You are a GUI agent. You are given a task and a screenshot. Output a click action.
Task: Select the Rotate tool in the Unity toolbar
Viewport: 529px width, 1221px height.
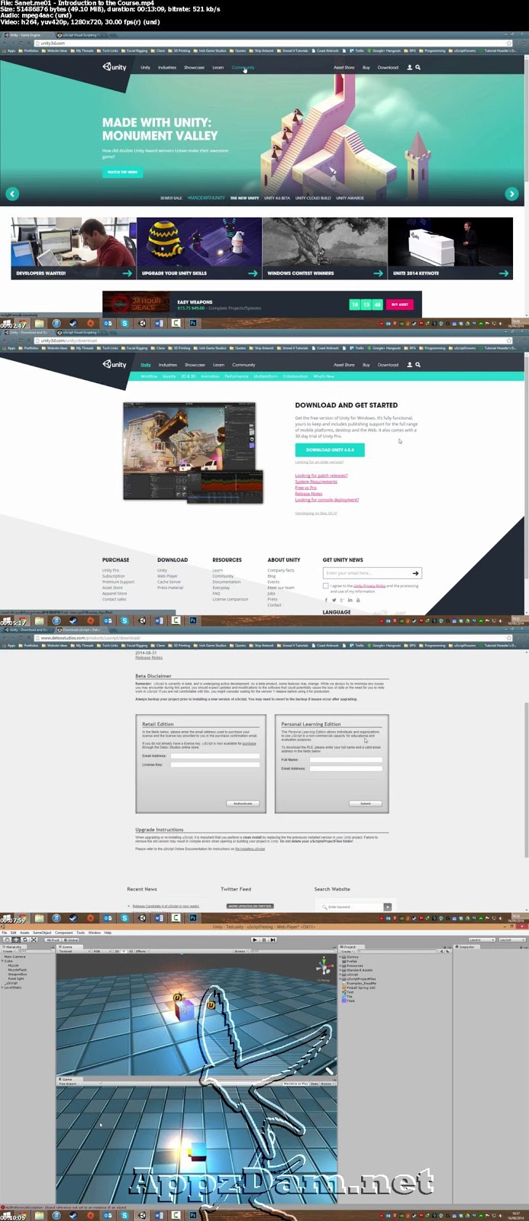pyautogui.click(x=24, y=940)
